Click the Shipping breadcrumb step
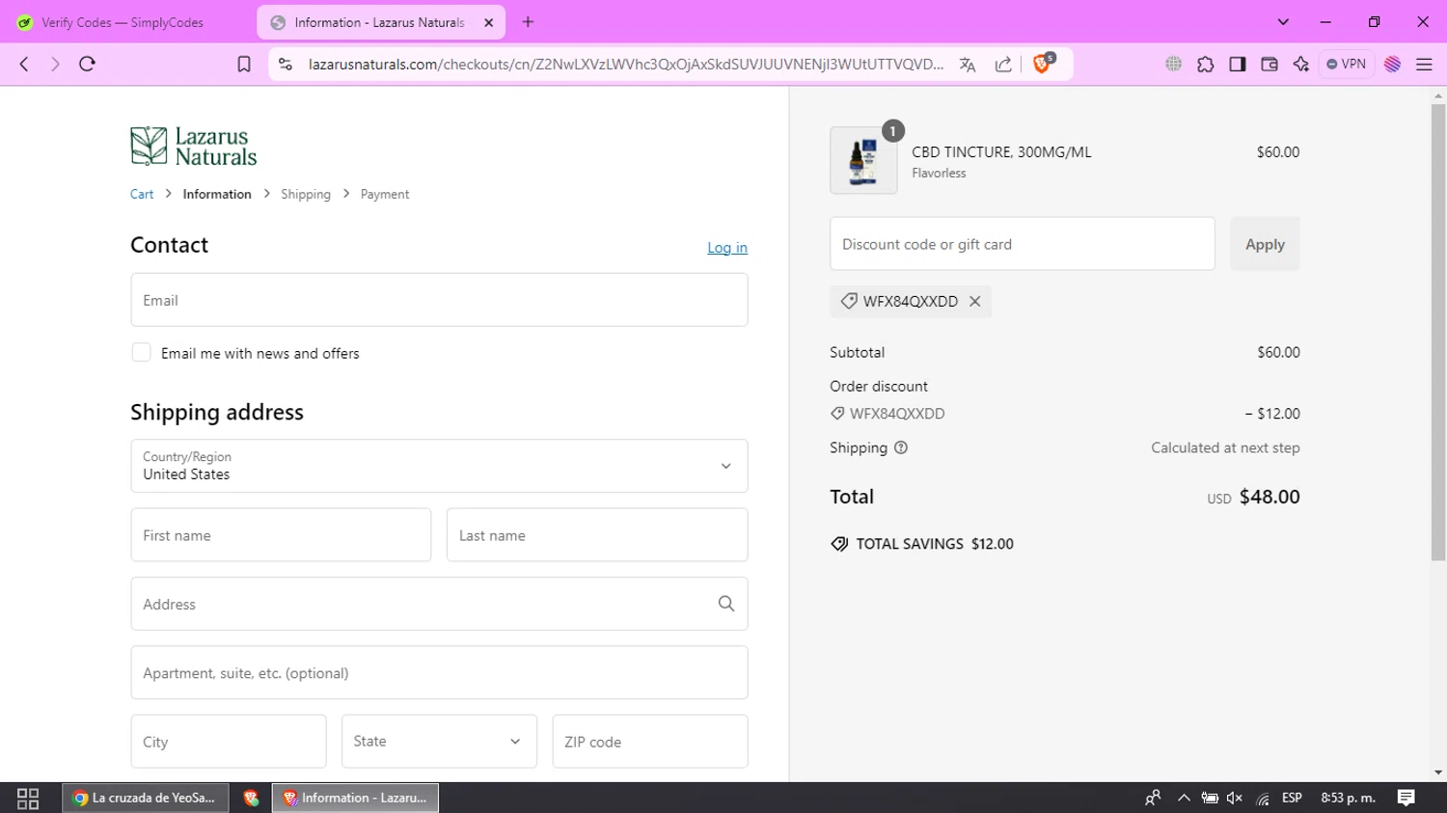Image resolution: width=1447 pixels, height=813 pixels. click(306, 194)
